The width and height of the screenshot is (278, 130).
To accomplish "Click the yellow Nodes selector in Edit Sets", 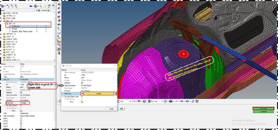I will click(x=99, y=94).
